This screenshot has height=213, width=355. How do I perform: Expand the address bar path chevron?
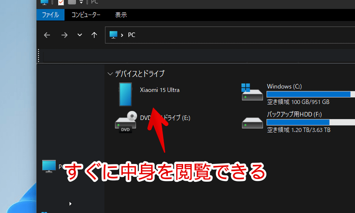(122, 35)
